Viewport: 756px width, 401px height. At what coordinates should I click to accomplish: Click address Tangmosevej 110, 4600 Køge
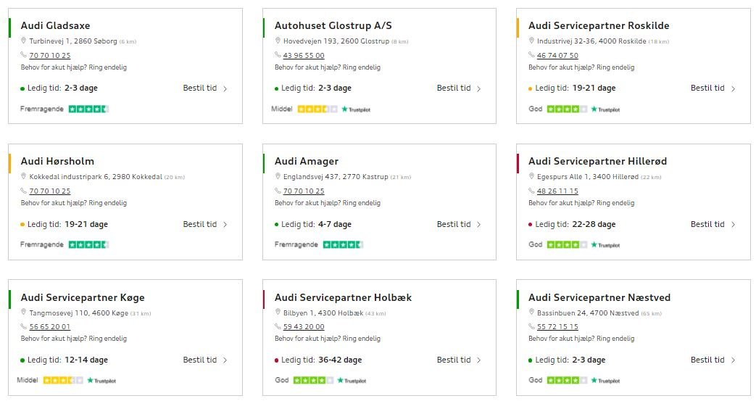(78, 313)
